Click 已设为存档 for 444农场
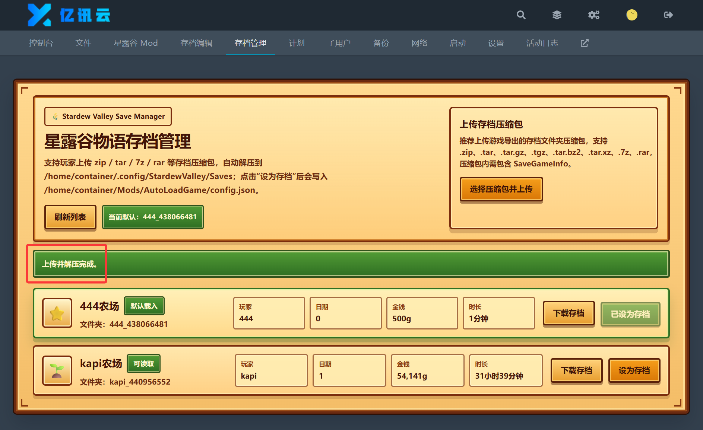 630,314
